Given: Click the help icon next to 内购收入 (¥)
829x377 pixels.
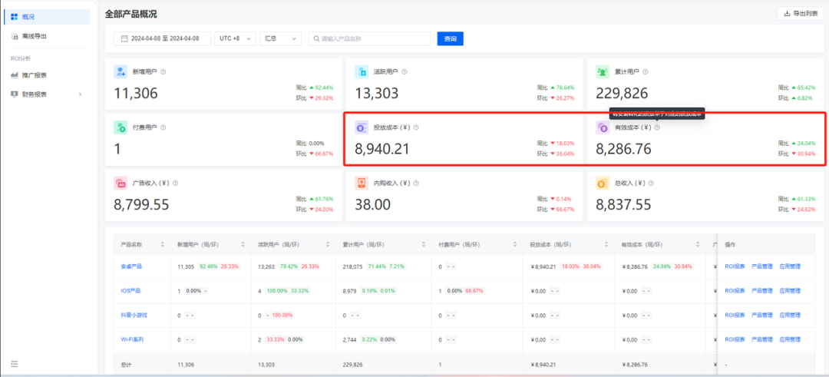Looking at the screenshot, I should (x=416, y=183).
